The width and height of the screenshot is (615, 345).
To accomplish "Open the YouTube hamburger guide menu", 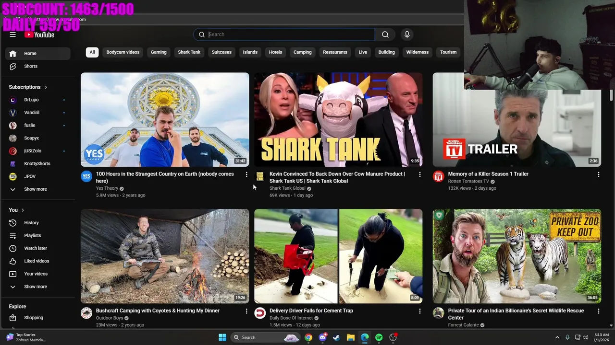I will (x=13, y=34).
